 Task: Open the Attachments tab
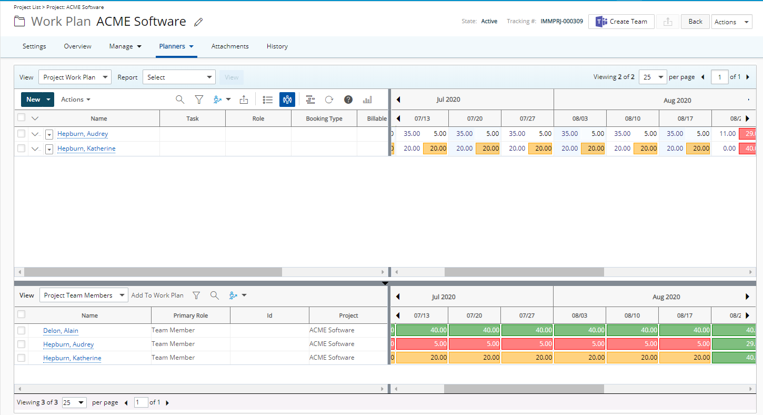point(230,46)
